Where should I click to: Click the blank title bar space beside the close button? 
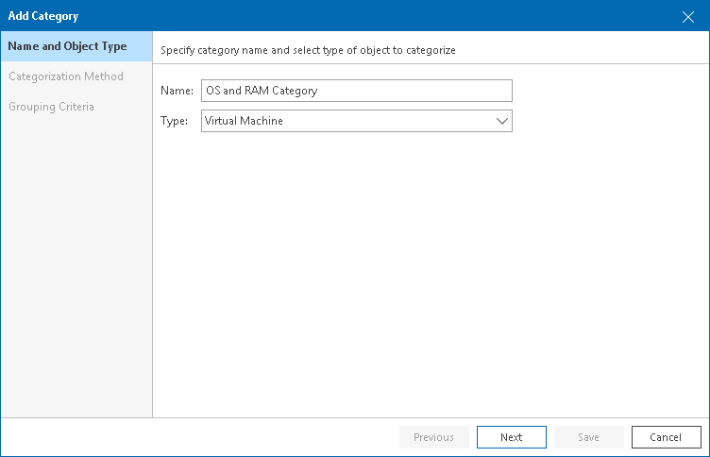click(x=566, y=16)
